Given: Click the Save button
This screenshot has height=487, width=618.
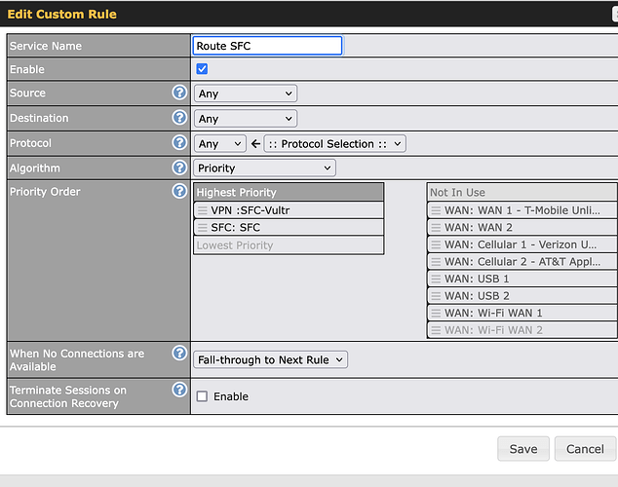Looking at the screenshot, I should click(522, 449).
